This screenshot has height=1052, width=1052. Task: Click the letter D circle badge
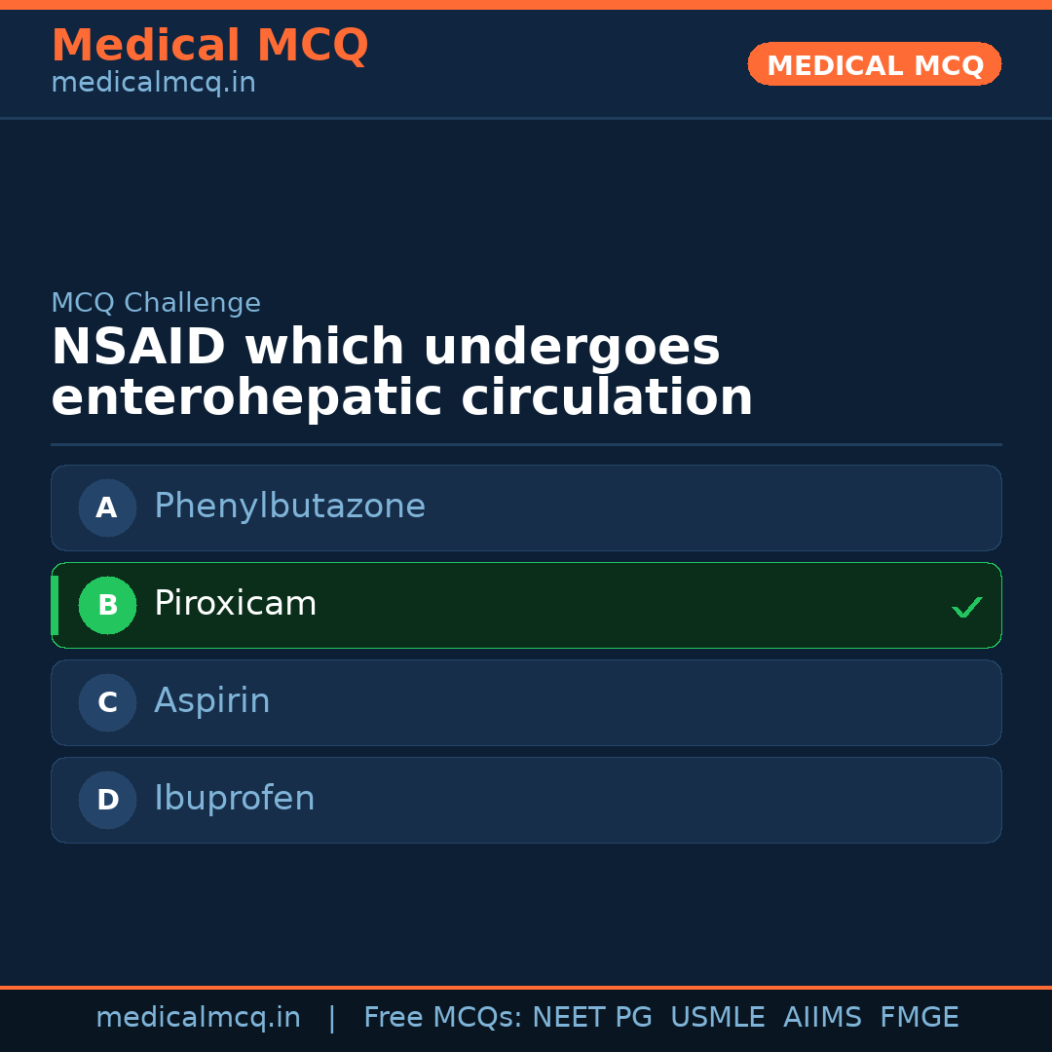[107, 800]
